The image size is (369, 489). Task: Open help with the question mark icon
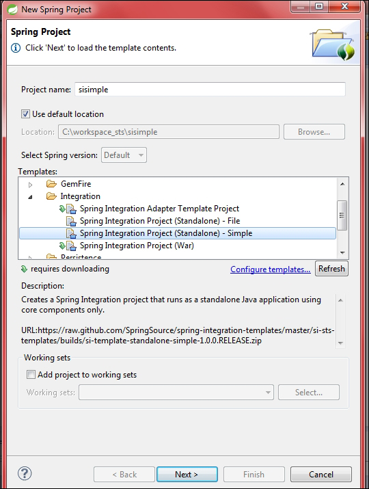click(25, 473)
